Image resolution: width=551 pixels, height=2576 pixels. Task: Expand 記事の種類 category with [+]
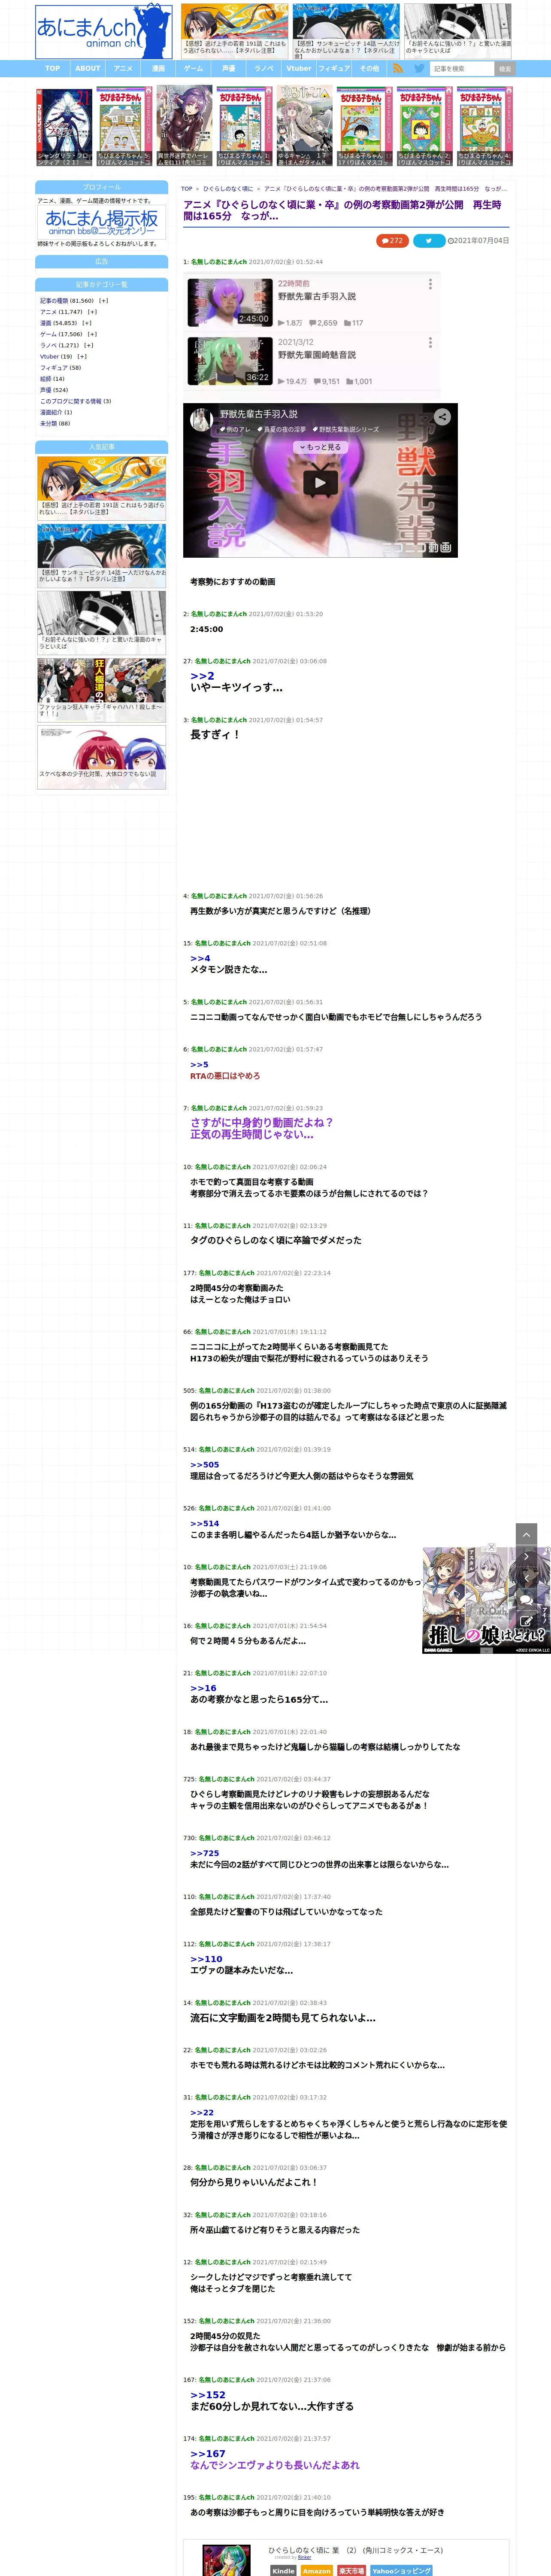click(x=103, y=300)
